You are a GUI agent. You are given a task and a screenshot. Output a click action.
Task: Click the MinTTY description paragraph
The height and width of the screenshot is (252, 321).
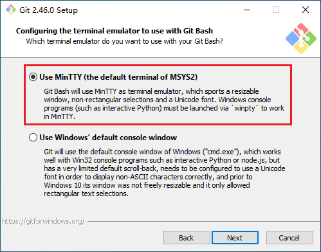164,104
